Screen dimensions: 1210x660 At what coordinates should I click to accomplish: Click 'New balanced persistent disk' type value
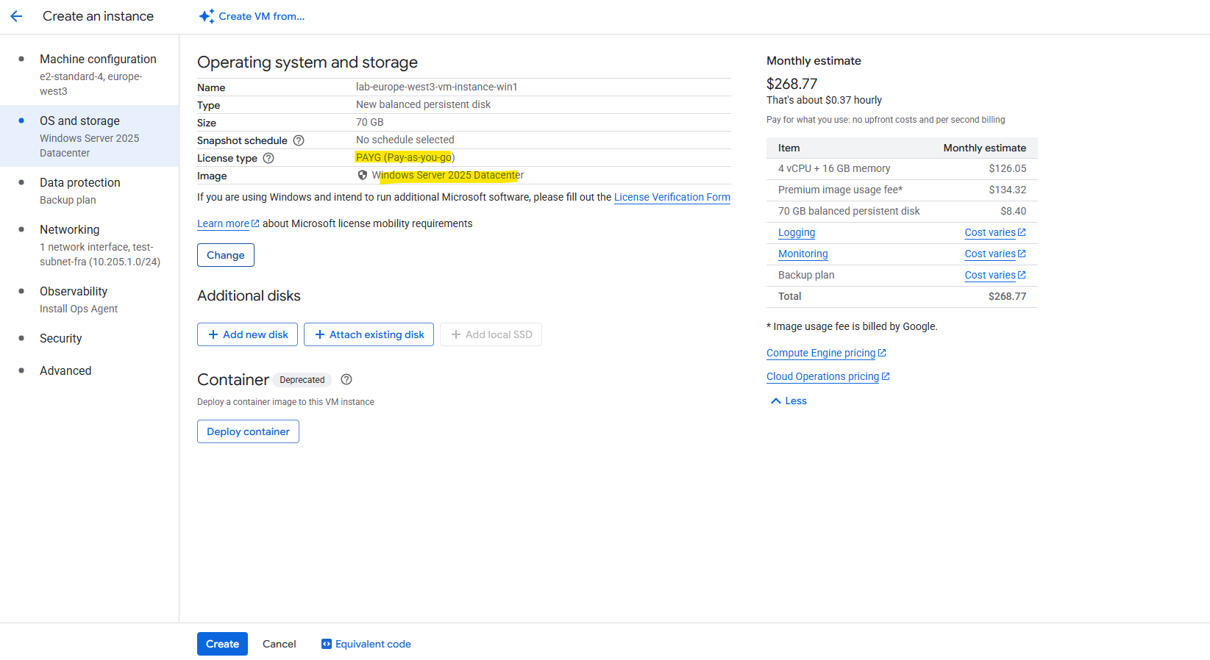pos(423,104)
